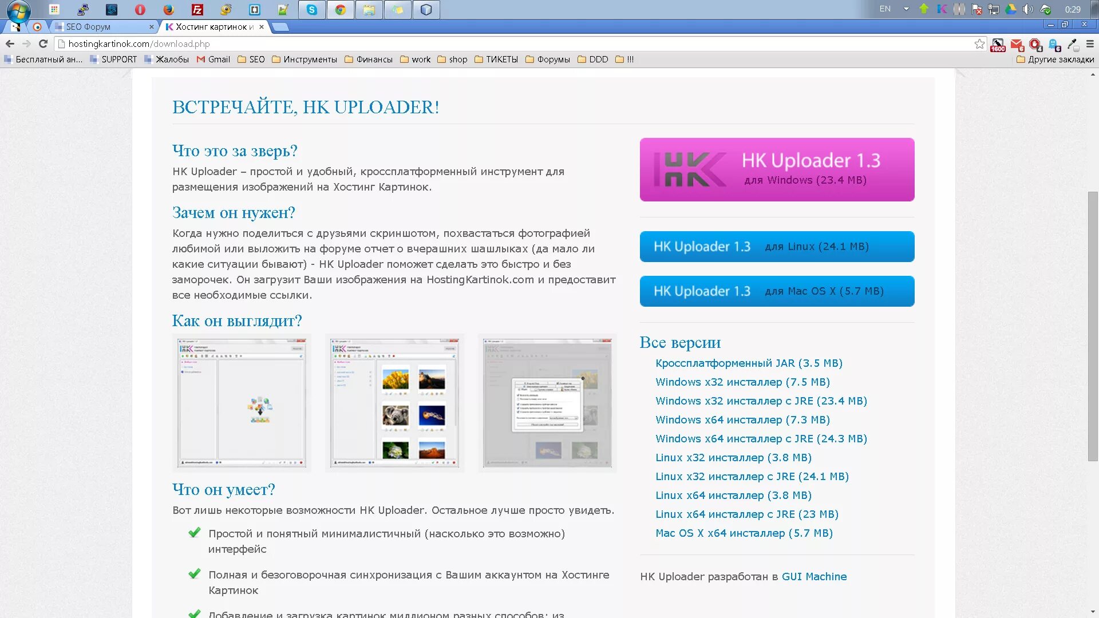Launch Opera from the taskbar
Viewport: 1099px width, 618px height.
tap(140, 10)
